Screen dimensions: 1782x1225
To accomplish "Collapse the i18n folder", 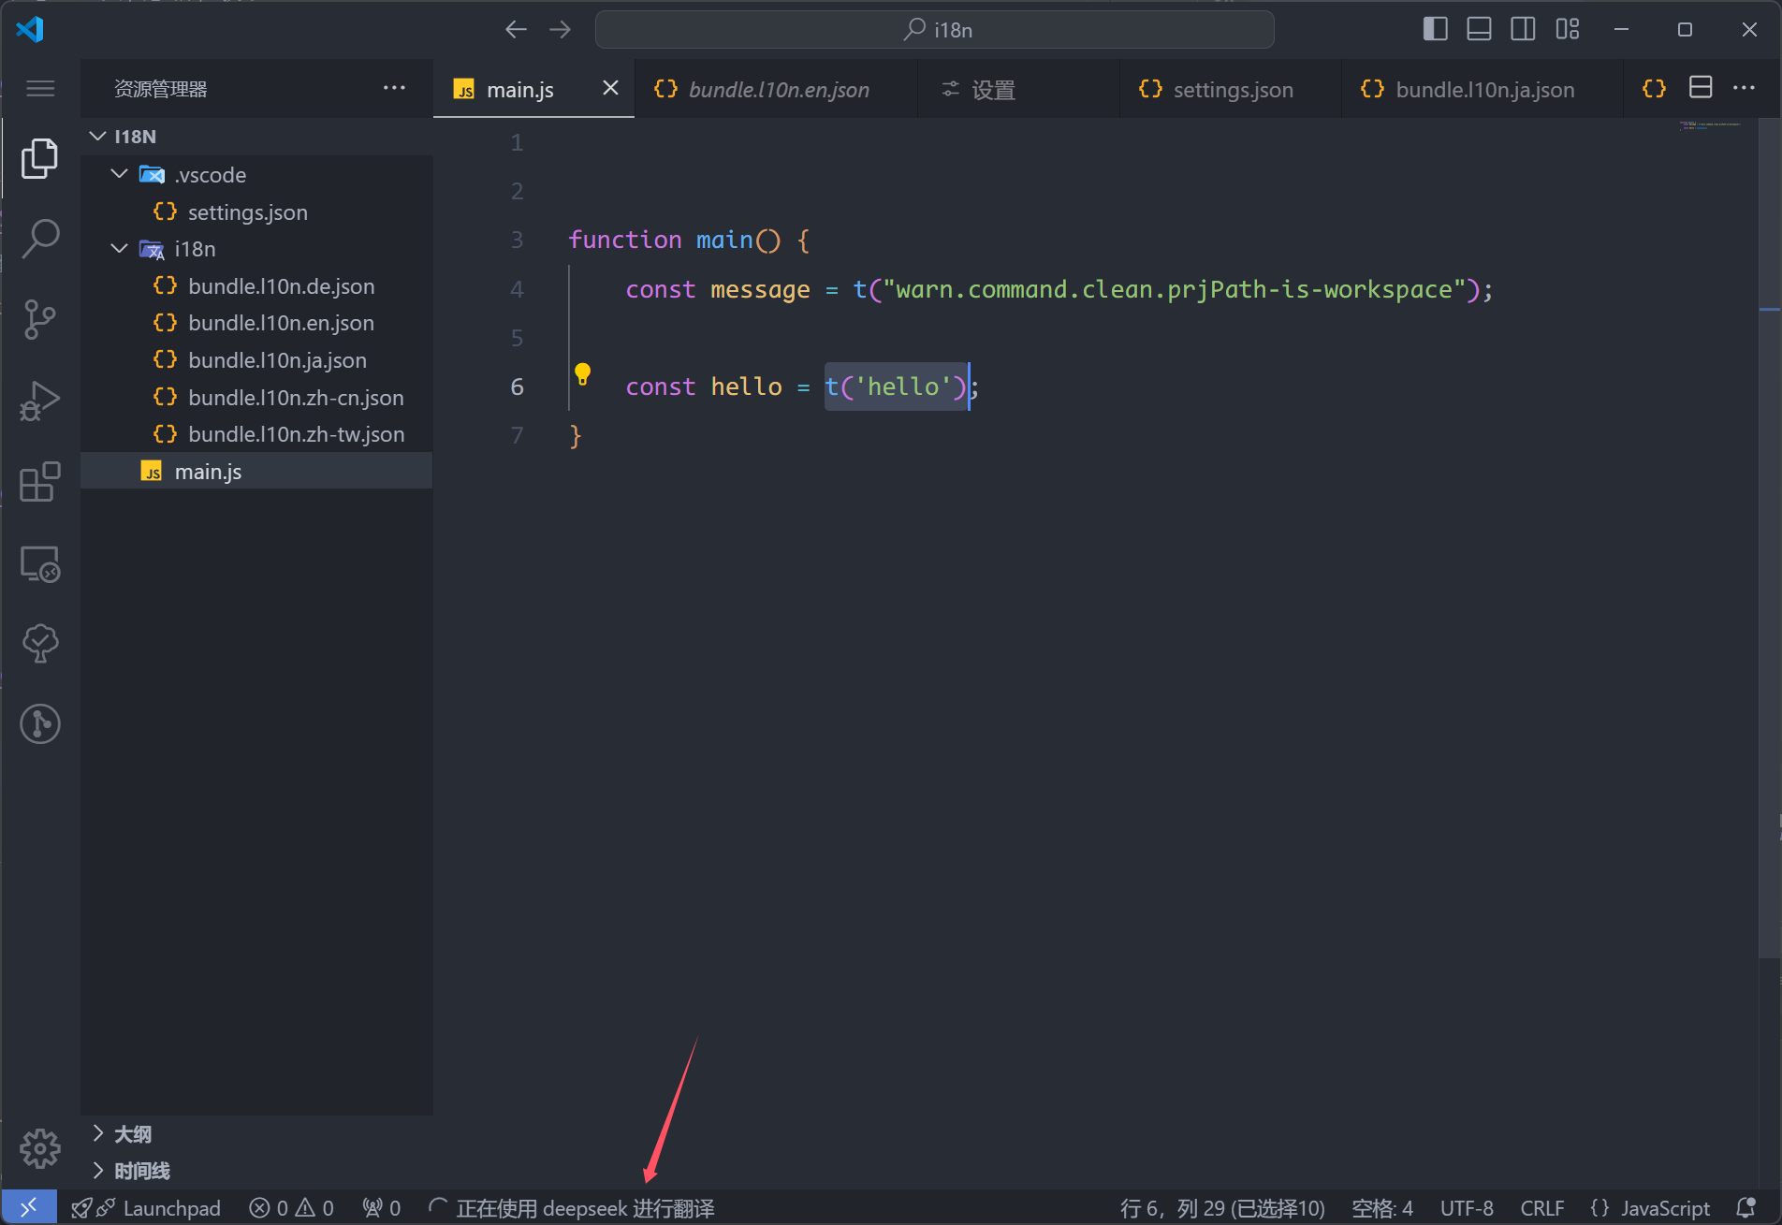I will (256, 249).
